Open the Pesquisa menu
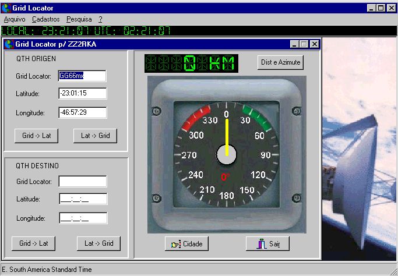Viewport: 398px width, 276px height. (x=79, y=19)
